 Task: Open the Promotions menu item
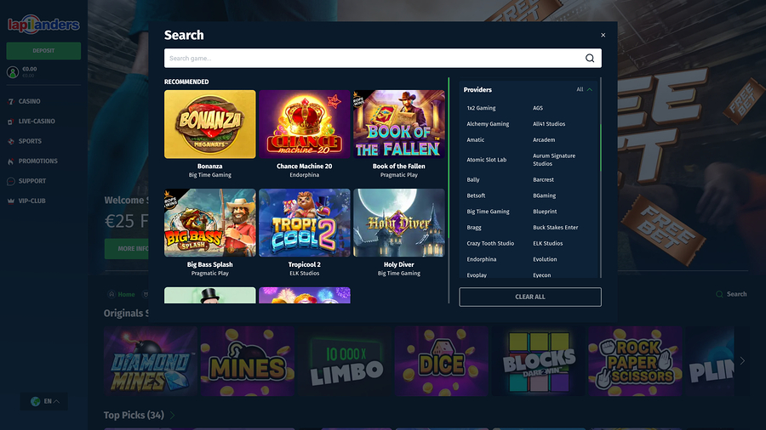[38, 161]
